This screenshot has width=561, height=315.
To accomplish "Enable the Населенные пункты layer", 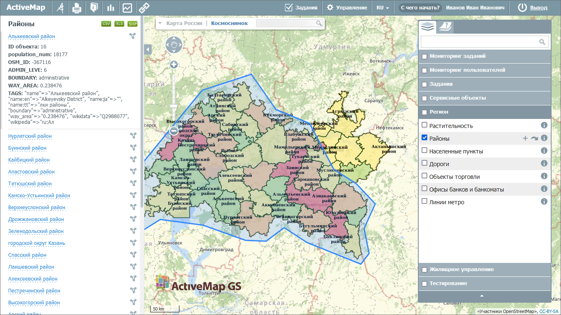I will tap(424, 151).
